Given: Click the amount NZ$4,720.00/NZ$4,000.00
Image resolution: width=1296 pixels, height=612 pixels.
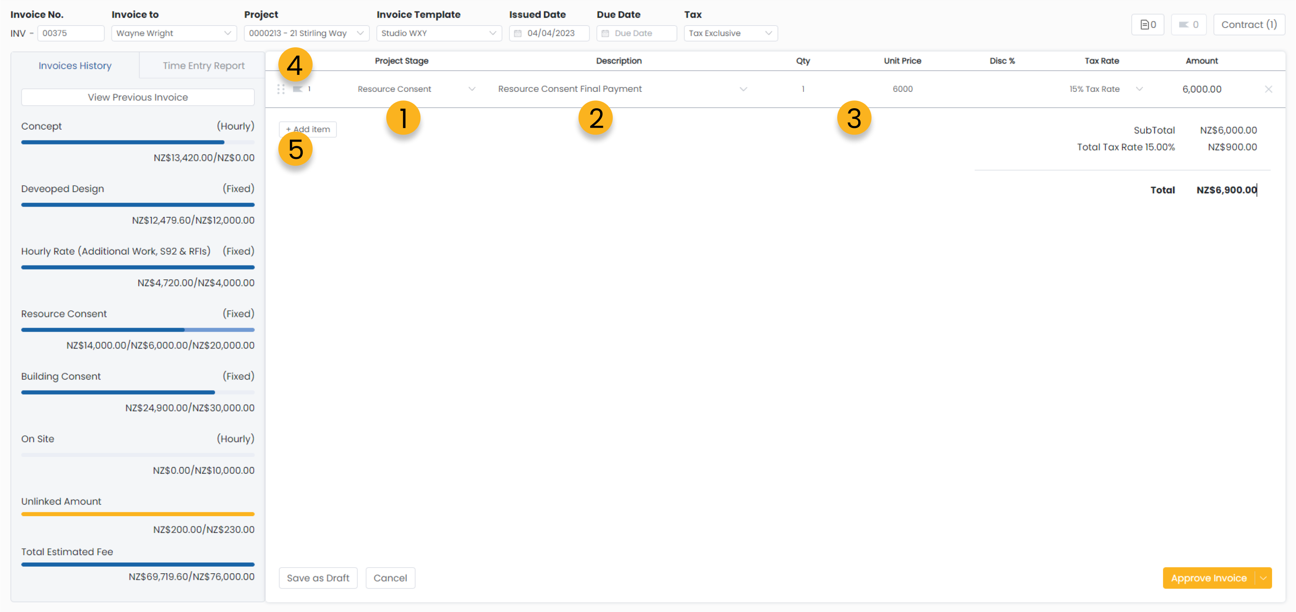Looking at the screenshot, I should 196,283.
